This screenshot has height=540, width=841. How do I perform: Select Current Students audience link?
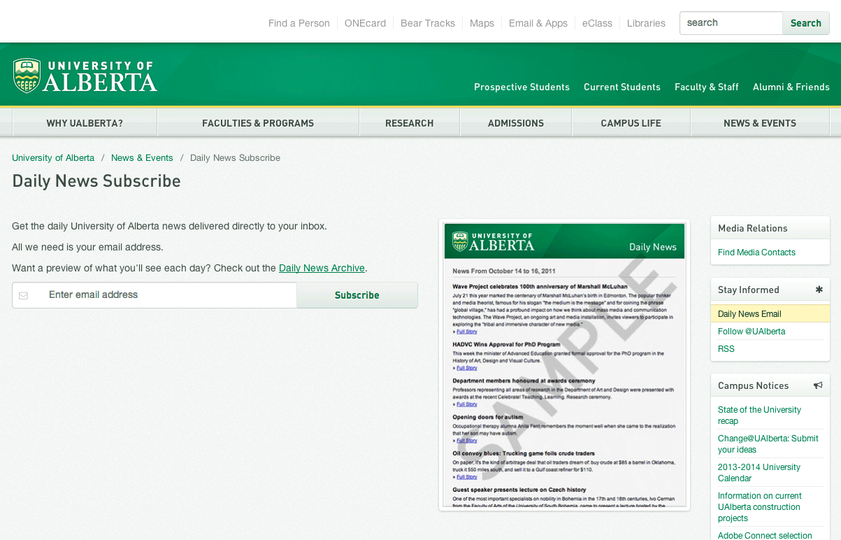tap(622, 87)
